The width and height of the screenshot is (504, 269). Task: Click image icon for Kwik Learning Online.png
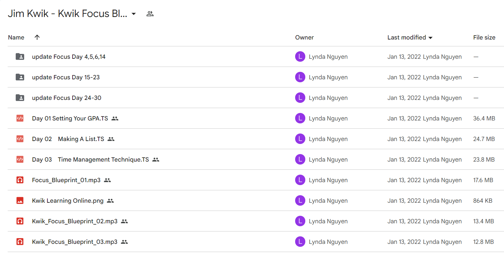pos(20,200)
